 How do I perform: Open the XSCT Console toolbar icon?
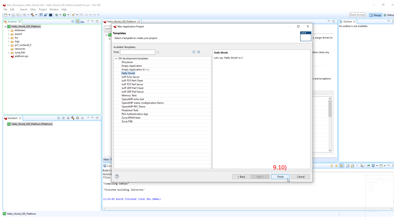click(x=41, y=15)
